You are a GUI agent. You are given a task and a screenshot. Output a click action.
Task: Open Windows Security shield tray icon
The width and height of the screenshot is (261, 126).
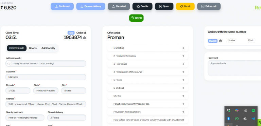[x=229, y=110]
